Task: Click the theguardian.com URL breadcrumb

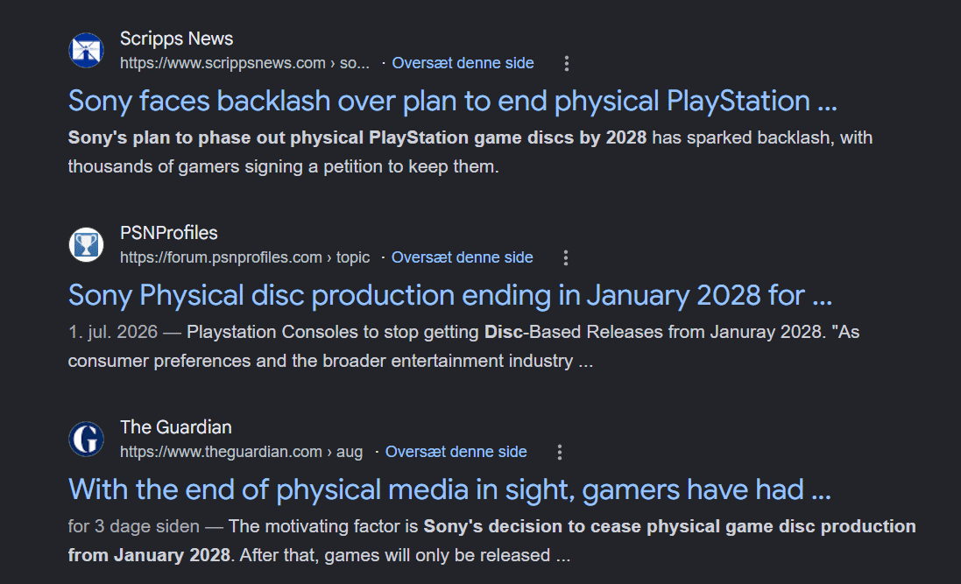Action: pyautogui.click(x=241, y=452)
